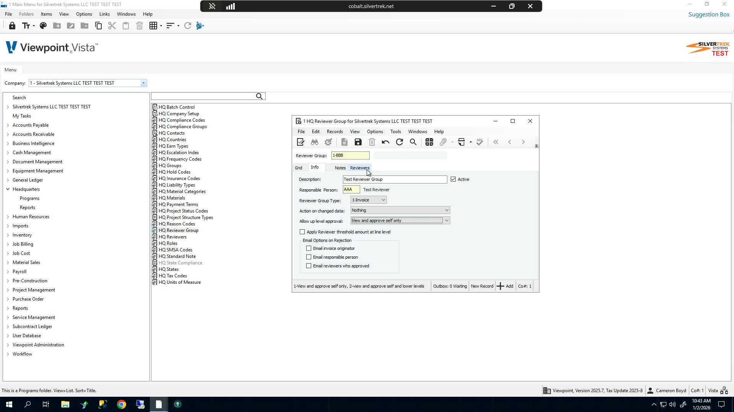Screen dimensions: 734x412
Task: Click the blue Trimble globe icon in main toolbar
Action: [200, 26]
